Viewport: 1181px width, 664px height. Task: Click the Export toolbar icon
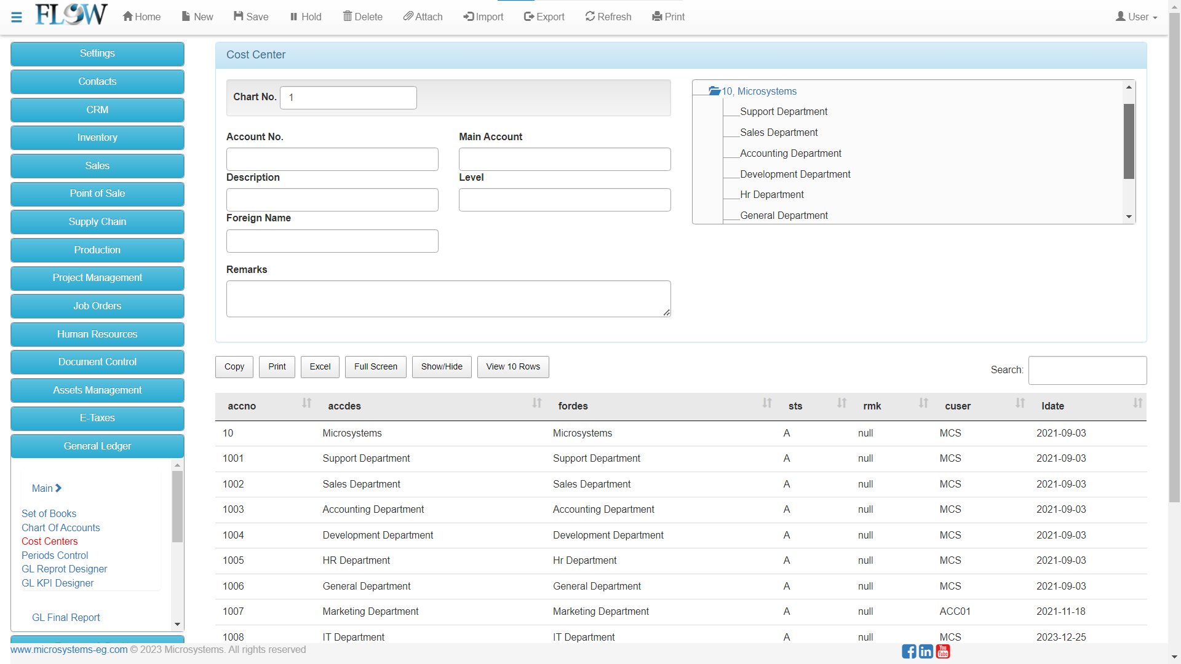pos(529,17)
